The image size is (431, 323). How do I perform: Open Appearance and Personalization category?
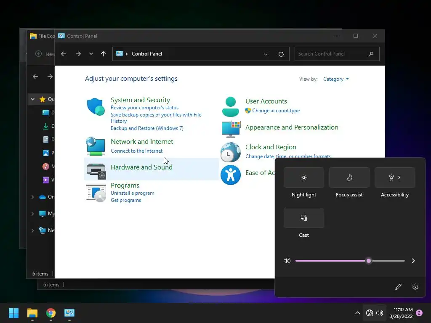(292, 127)
